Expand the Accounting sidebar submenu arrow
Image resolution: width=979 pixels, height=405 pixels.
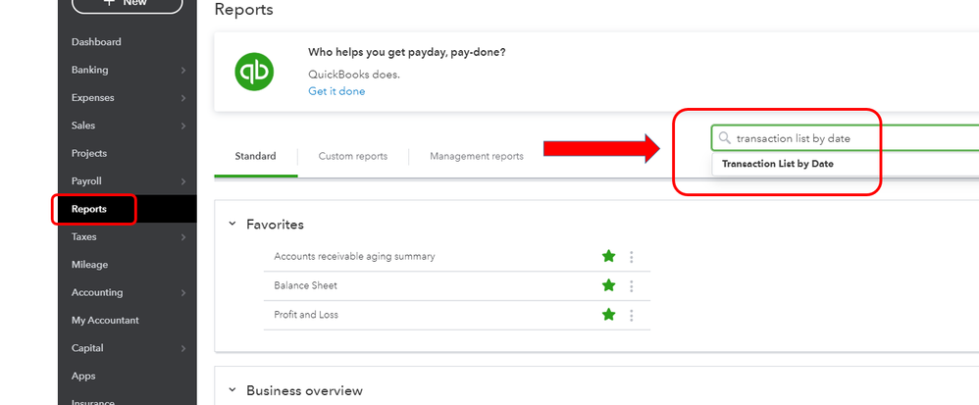pyautogui.click(x=182, y=292)
